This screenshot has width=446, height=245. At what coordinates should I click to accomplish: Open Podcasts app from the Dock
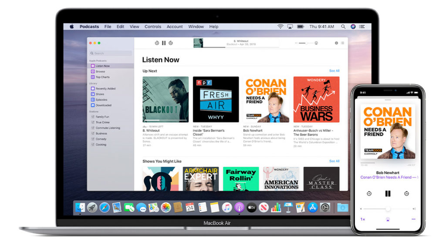(x=239, y=208)
